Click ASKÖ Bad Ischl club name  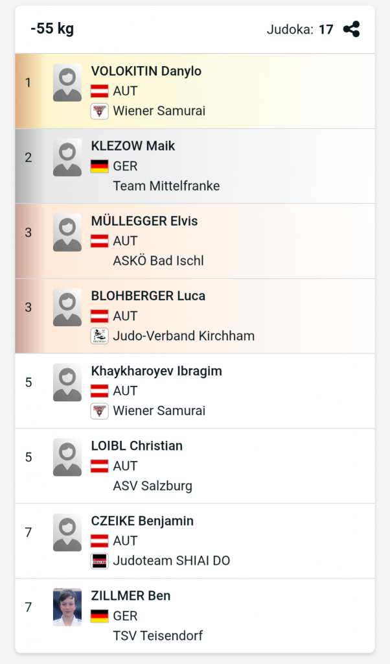click(158, 261)
